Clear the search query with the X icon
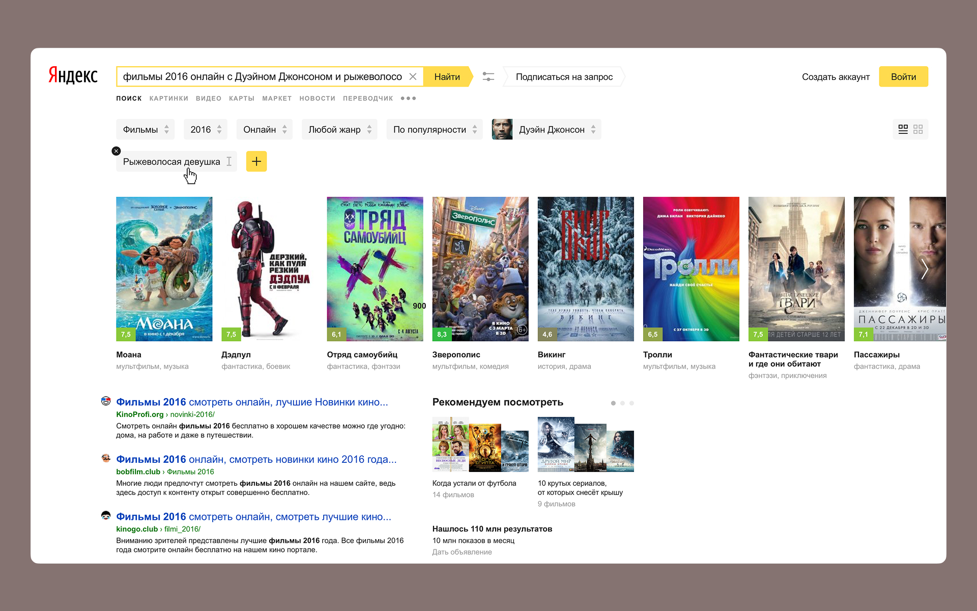 click(413, 76)
